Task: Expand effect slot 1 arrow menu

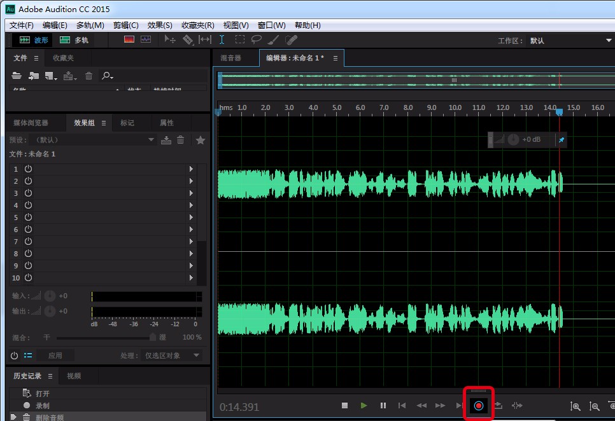Action: pos(192,169)
